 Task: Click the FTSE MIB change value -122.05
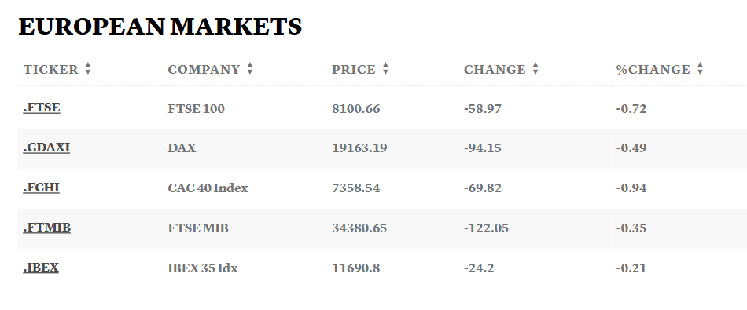487,228
